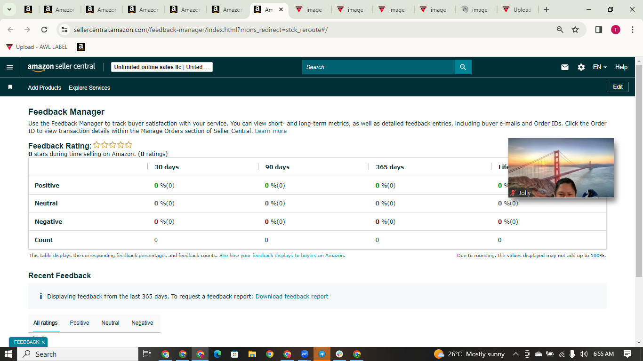Image resolution: width=643 pixels, height=361 pixels.
Task: Close the active Amazon browser tab
Action: pos(281,9)
